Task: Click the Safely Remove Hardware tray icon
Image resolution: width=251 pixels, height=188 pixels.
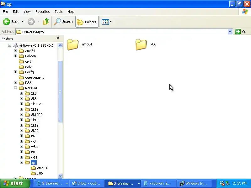Action: click(x=227, y=183)
